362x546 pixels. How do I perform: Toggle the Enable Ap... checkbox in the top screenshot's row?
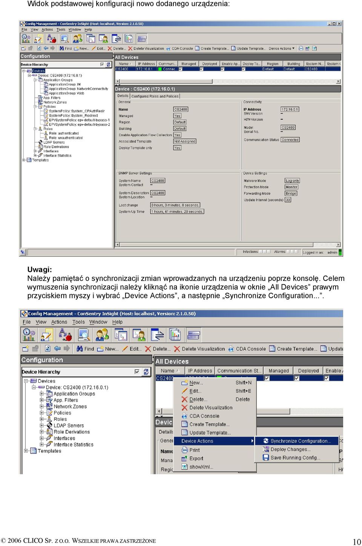(x=222, y=69)
